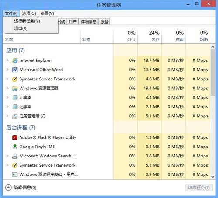The width and height of the screenshot is (218, 198).
Task: Click the 10.7 MB memory value
Action: [x=151, y=70]
